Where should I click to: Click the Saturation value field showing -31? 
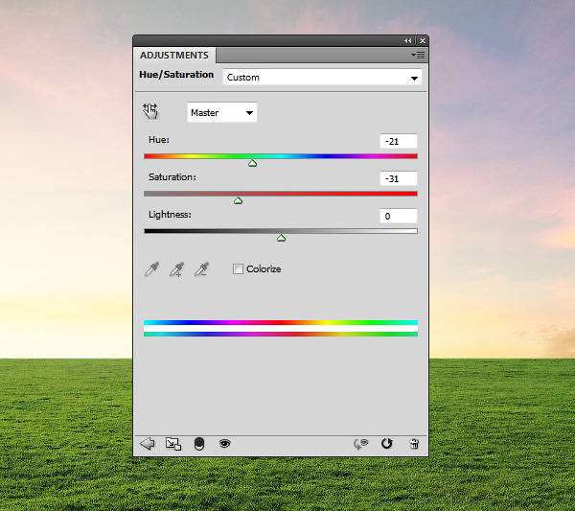click(399, 178)
